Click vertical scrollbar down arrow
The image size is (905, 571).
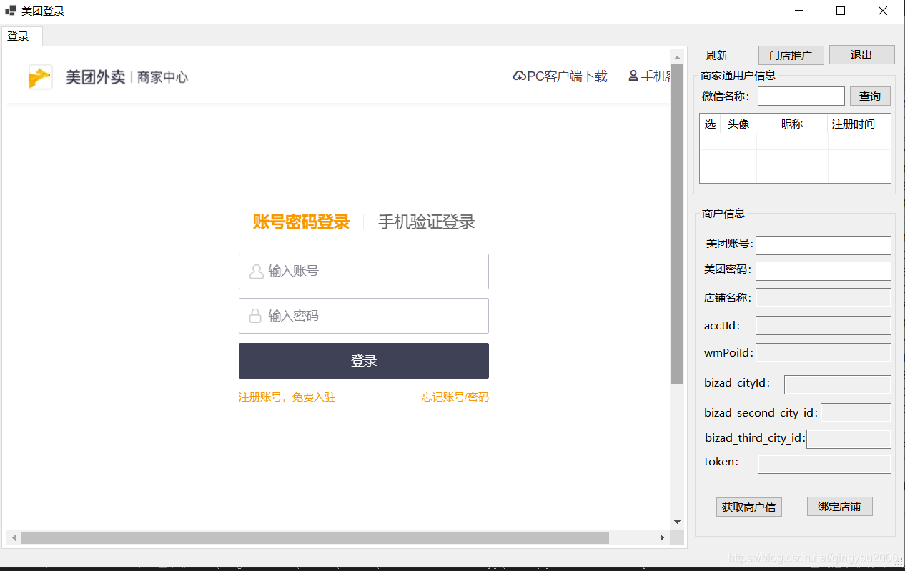pos(677,522)
